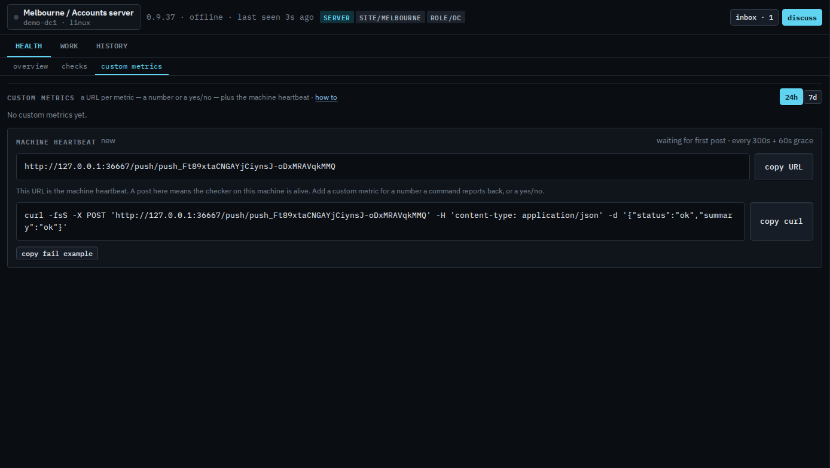Set time range to 24h
The width and height of the screenshot is (830, 468).
(791, 97)
